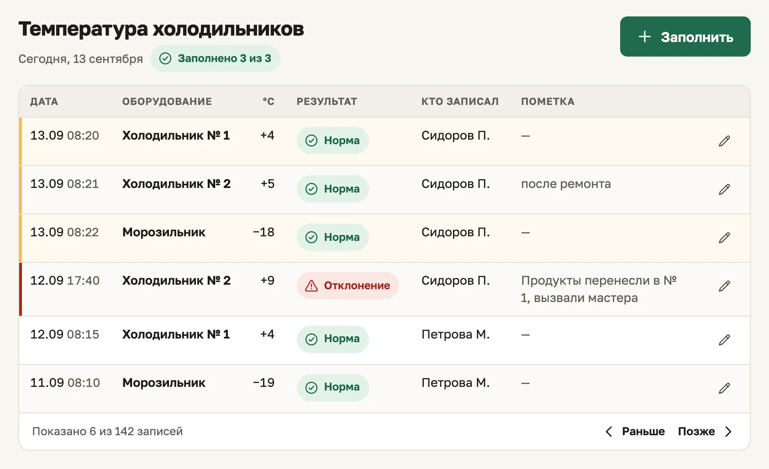This screenshot has height=469, width=769.
Task: Select the note 'после ремонта'
Action: click(x=566, y=184)
